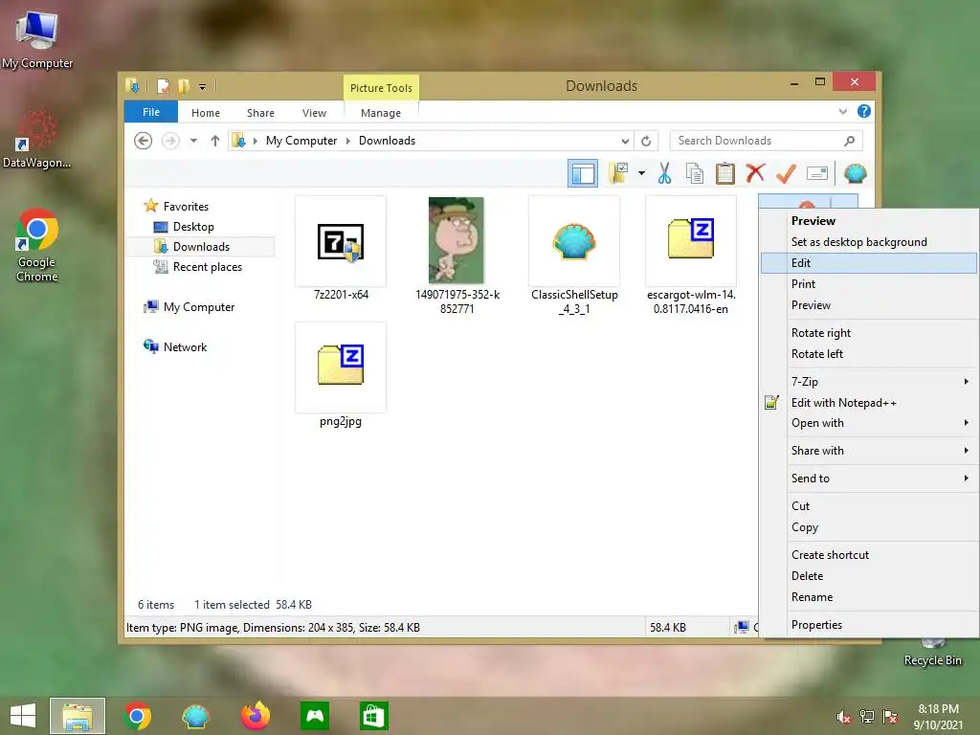Open the Manage tab under Picture Tools
The image size is (980, 735).
point(381,113)
